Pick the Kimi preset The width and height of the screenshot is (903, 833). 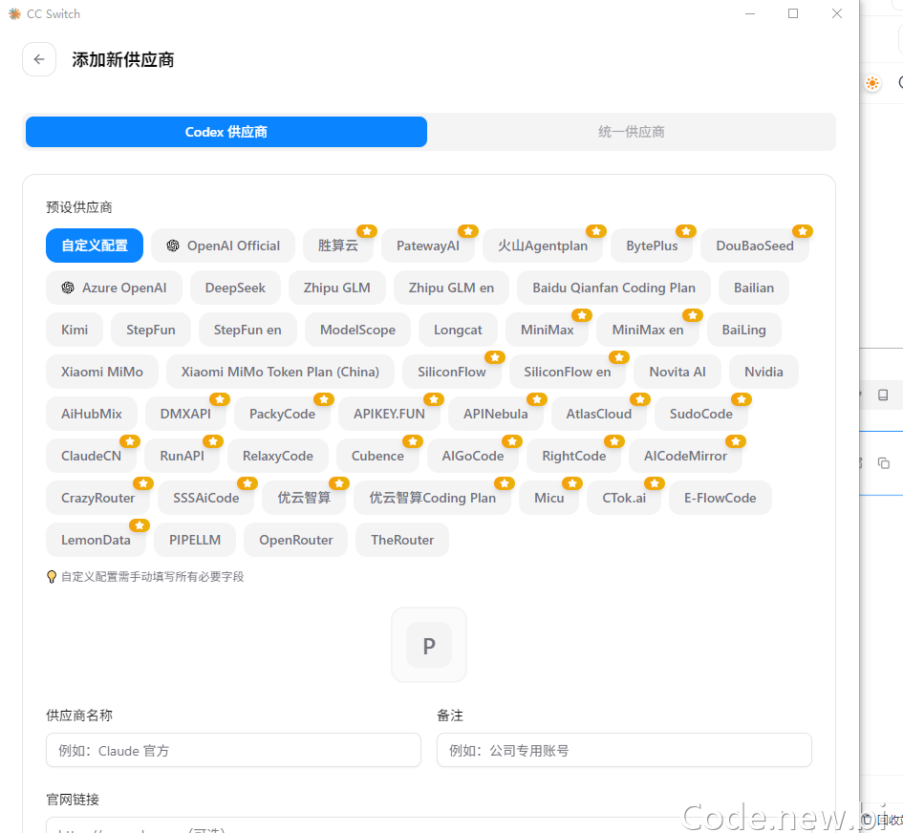(75, 330)
